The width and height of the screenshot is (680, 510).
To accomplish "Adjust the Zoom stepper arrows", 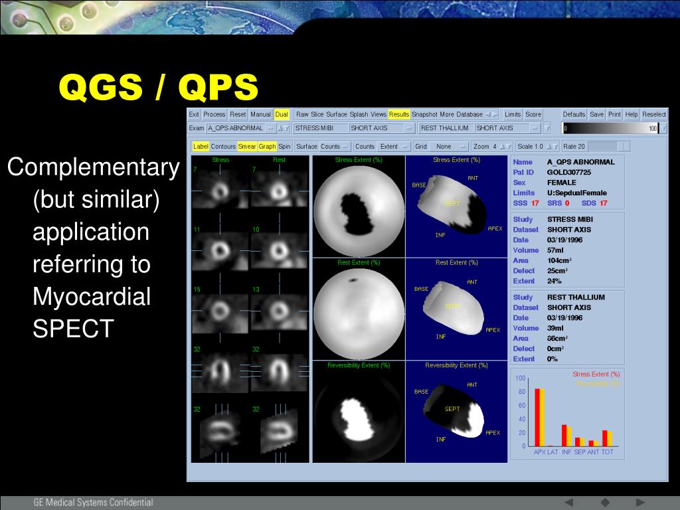I will [505, 147].
